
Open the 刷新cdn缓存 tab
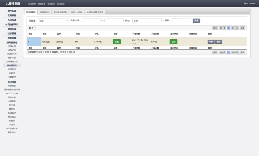pyautogui.click(x=77, y=12)
